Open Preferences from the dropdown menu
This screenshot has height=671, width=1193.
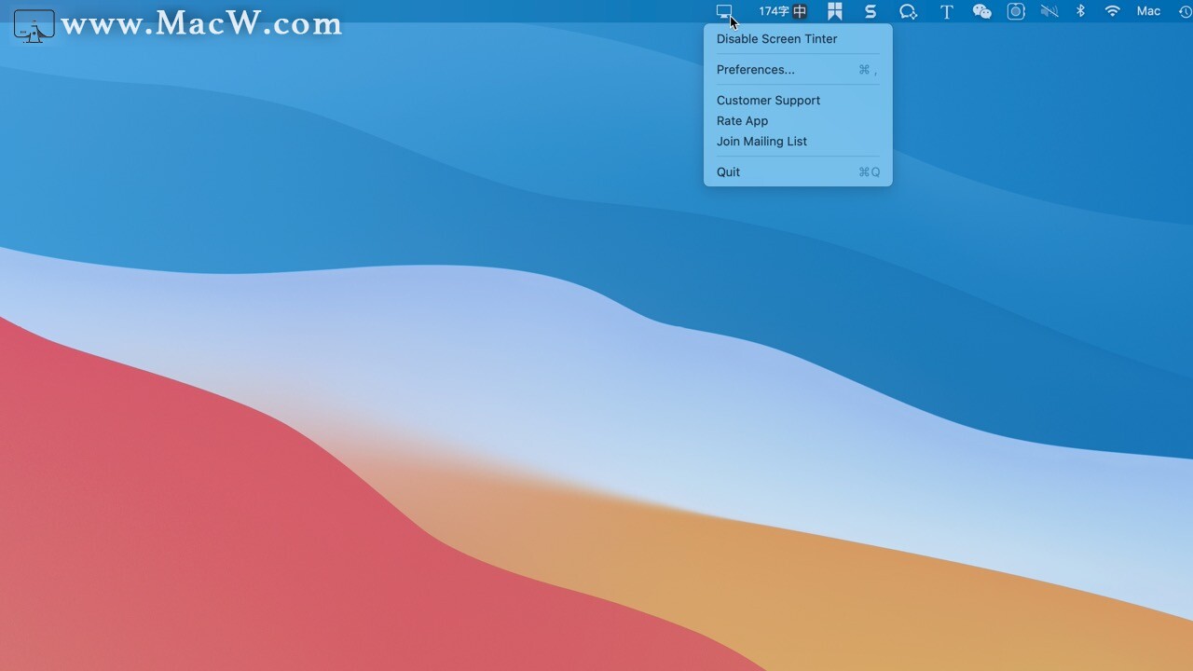tap(755, 69)
